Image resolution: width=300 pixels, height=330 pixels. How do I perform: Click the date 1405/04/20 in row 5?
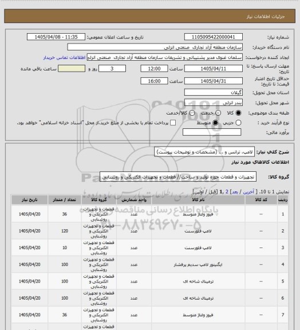pos(29,281)
